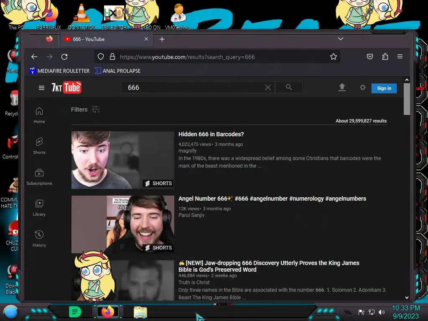428x321 pixels.
Task: Click the scrollbar up arrow
Action: click(407, 80)
